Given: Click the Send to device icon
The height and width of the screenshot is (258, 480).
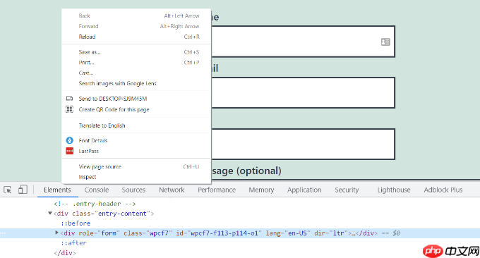Looking at the screenshot, I should 69,99.
